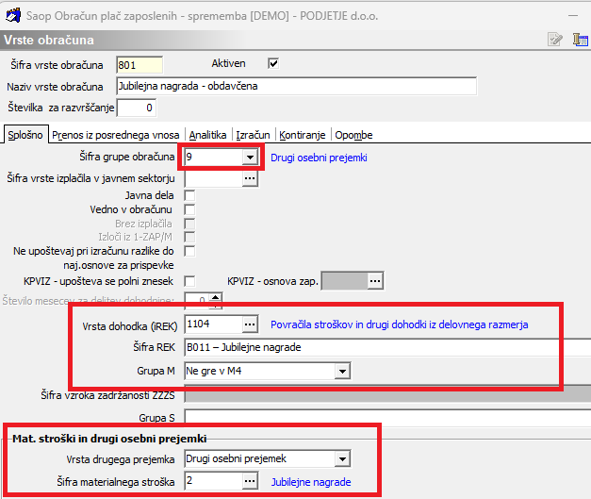Expand the Šifra grupe obračuna dropdown
The image size is (591, 499).
click(250, 157)
